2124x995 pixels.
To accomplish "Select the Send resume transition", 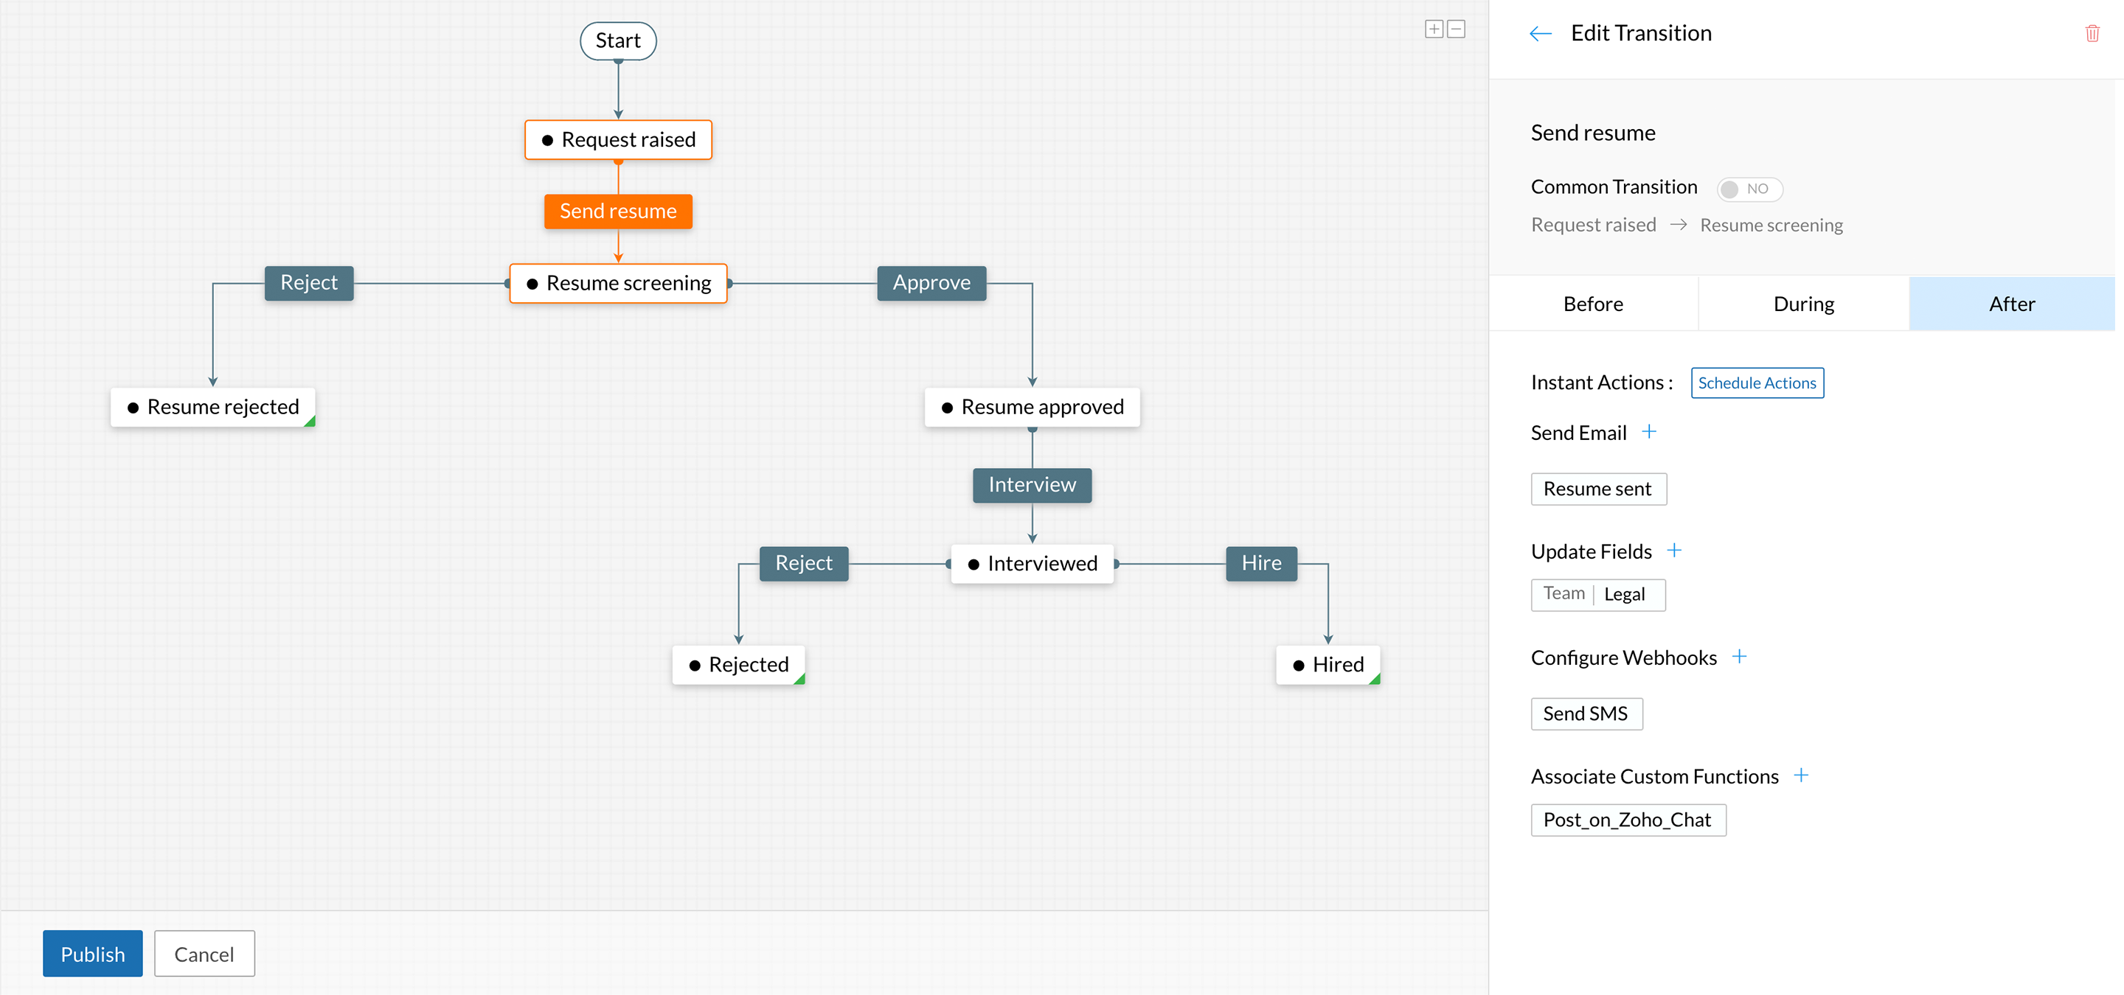I will pyautogui.click(x=617, y=212).
